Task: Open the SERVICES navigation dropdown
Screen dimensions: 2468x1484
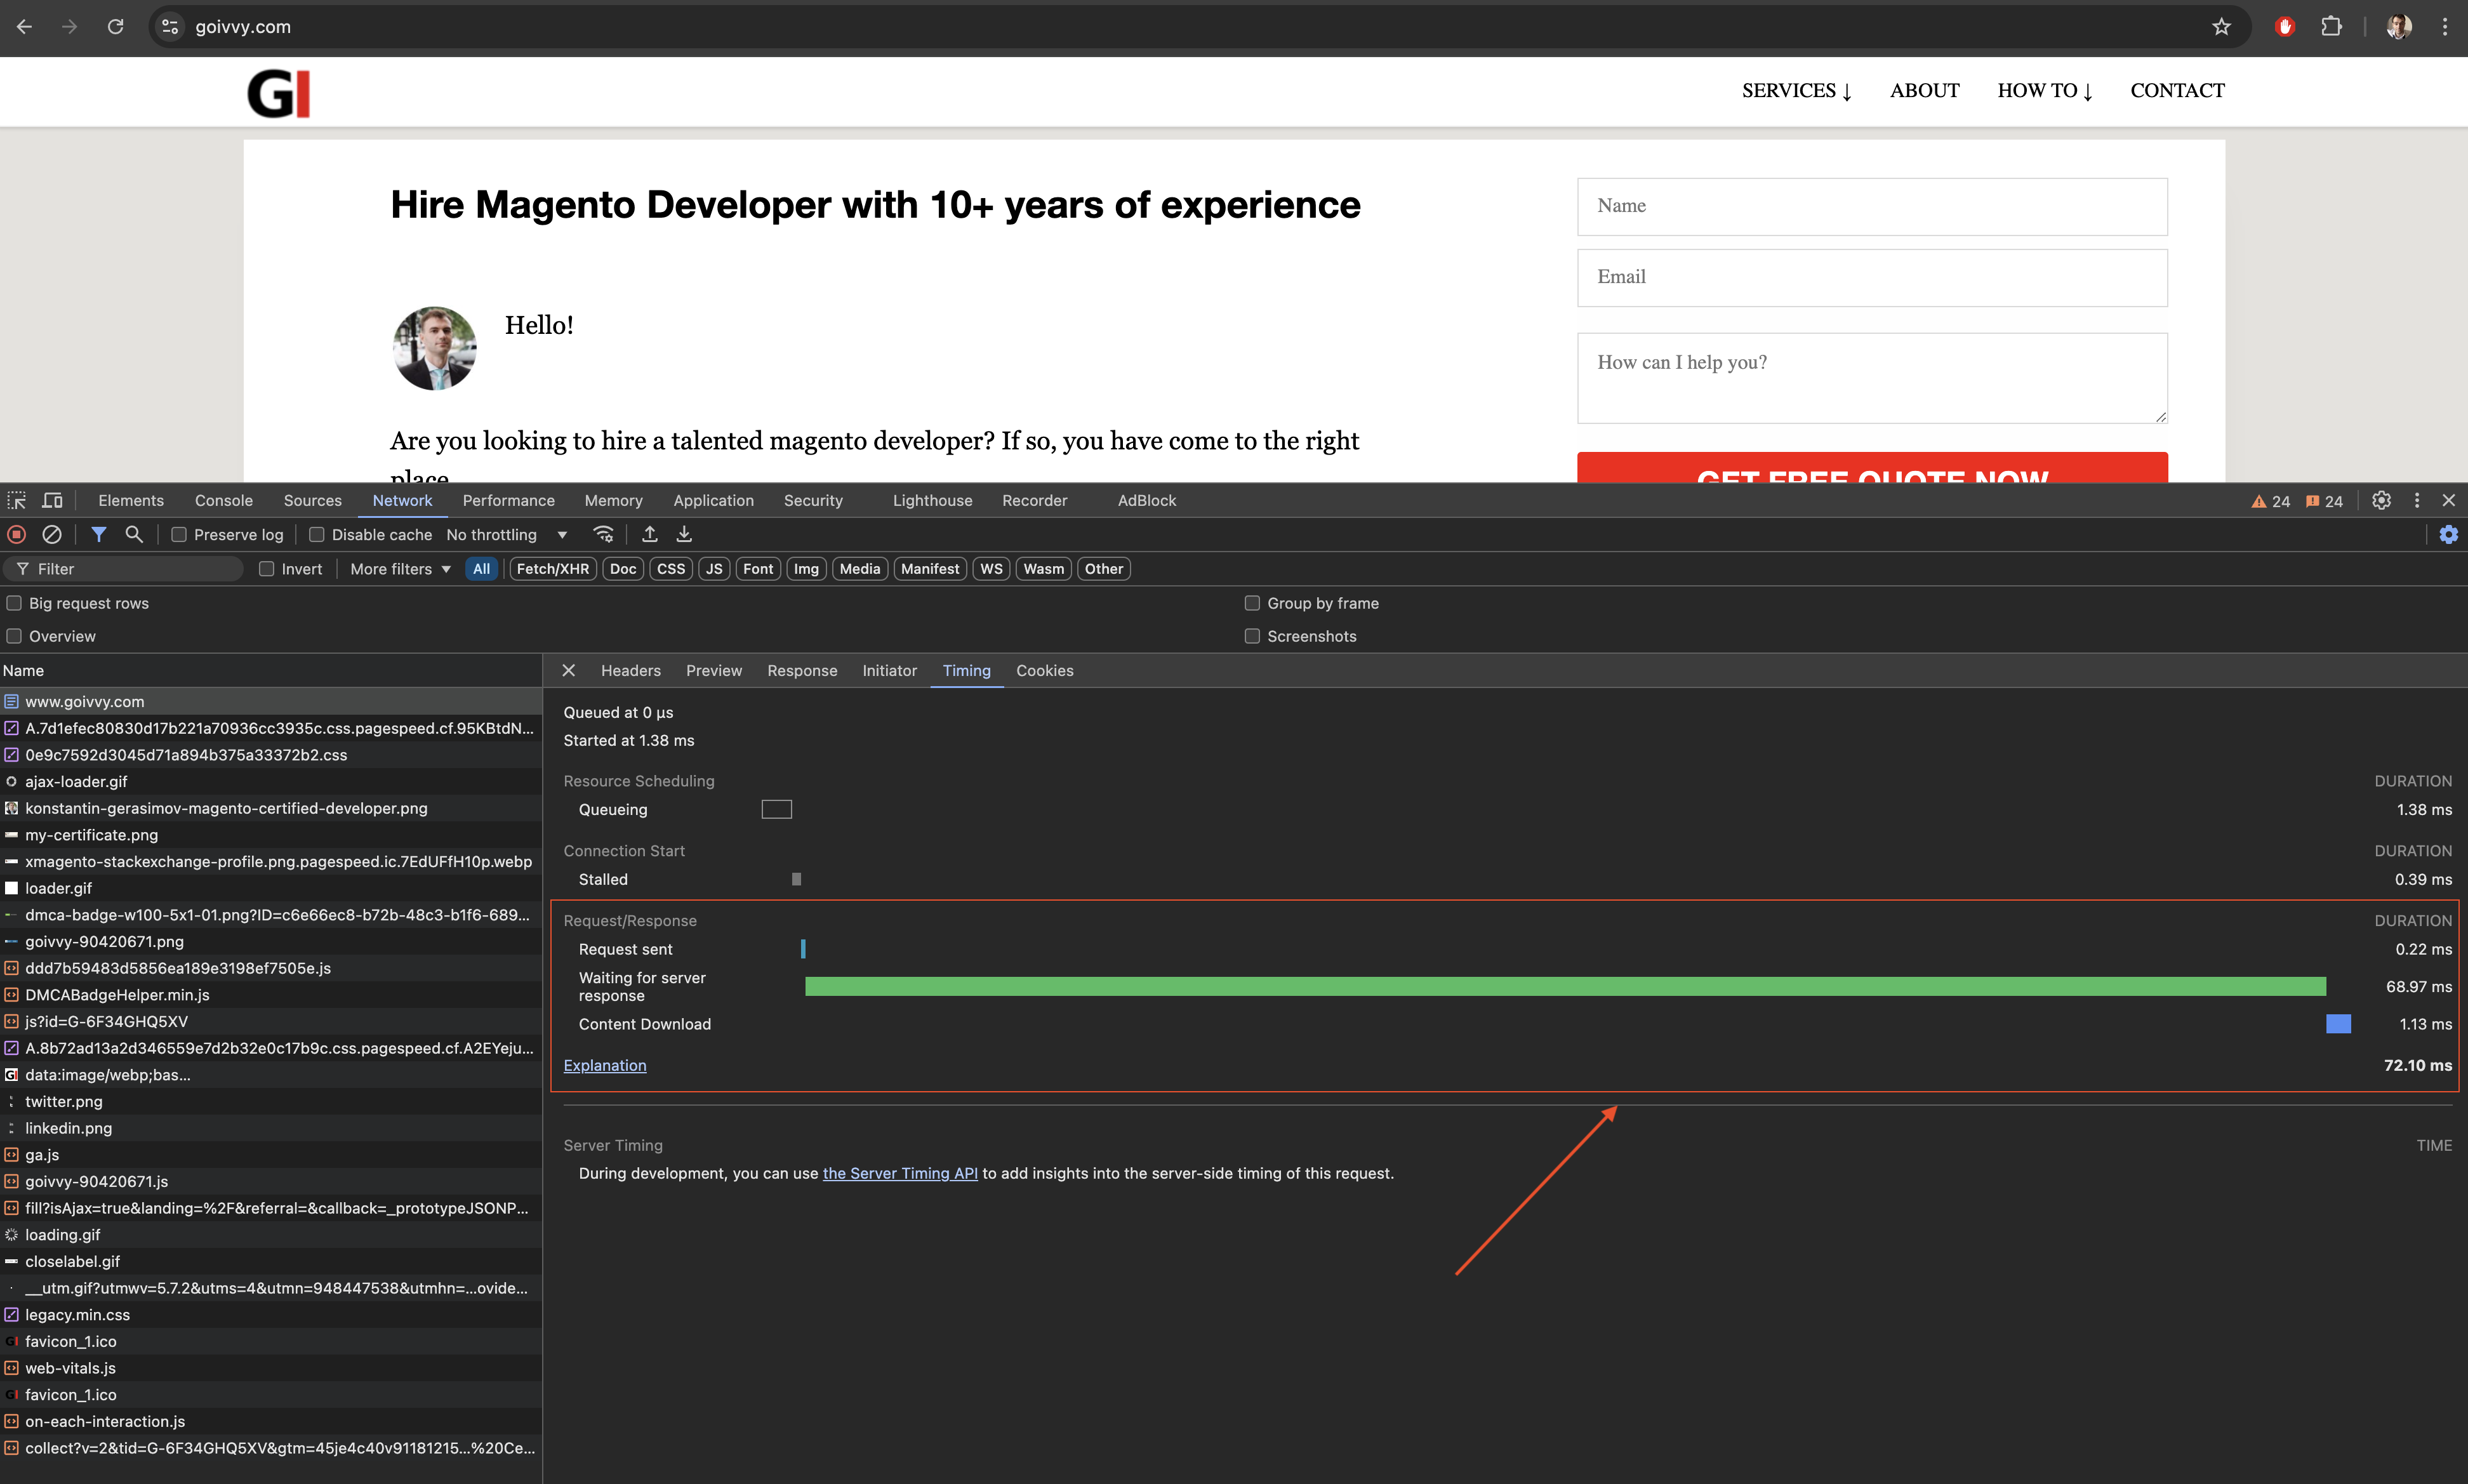Action: (x=1796, y=90)
